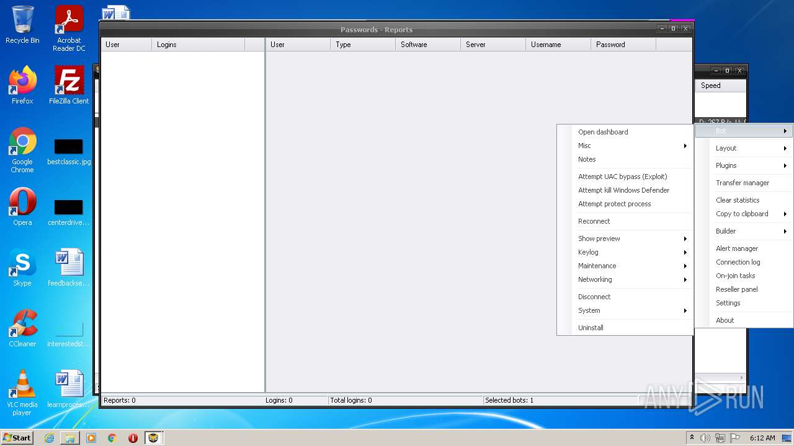Expand Misc submenu
The width and height of the screenshot is (794, 446).
click(625, 146)
